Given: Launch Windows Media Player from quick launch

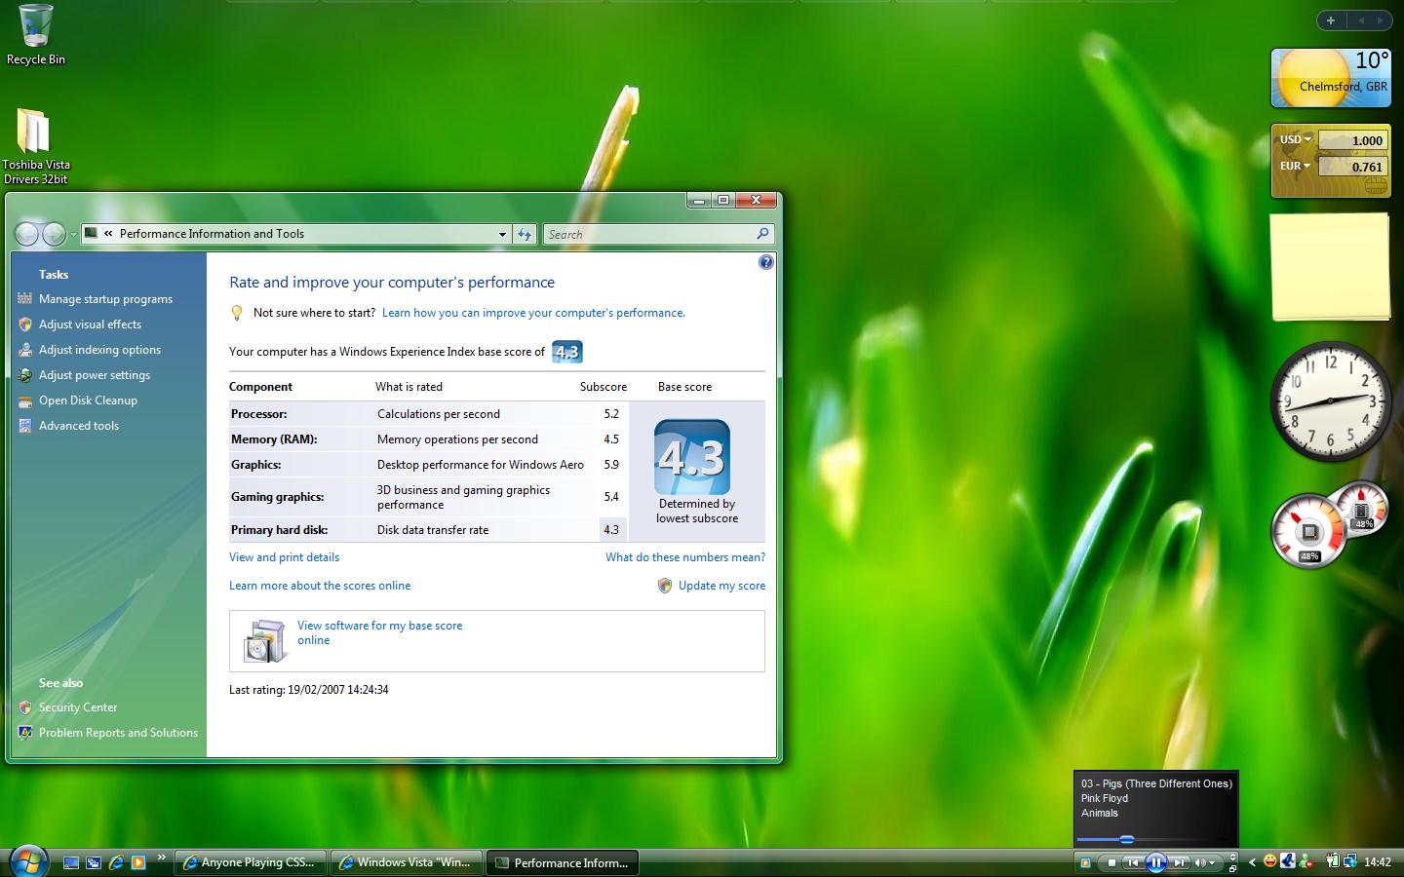Looking at the screenshot, I should coord(138,862).
